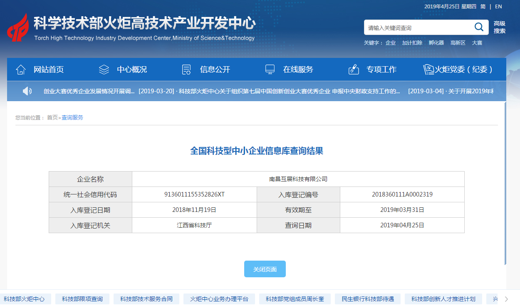Screen dimensions: 520x306
Task: Click the 首页 breadcrumb link
Action: (52, 118)
